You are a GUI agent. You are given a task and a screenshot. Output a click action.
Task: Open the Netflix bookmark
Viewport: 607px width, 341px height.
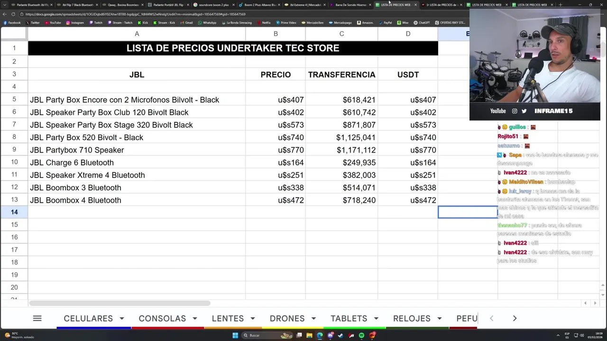coord(264,23)
